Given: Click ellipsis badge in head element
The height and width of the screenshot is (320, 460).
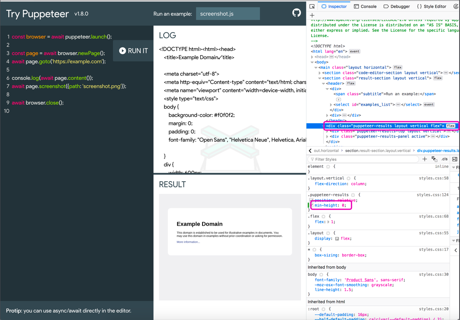Looking at the screenshot, I should point(331,57).
